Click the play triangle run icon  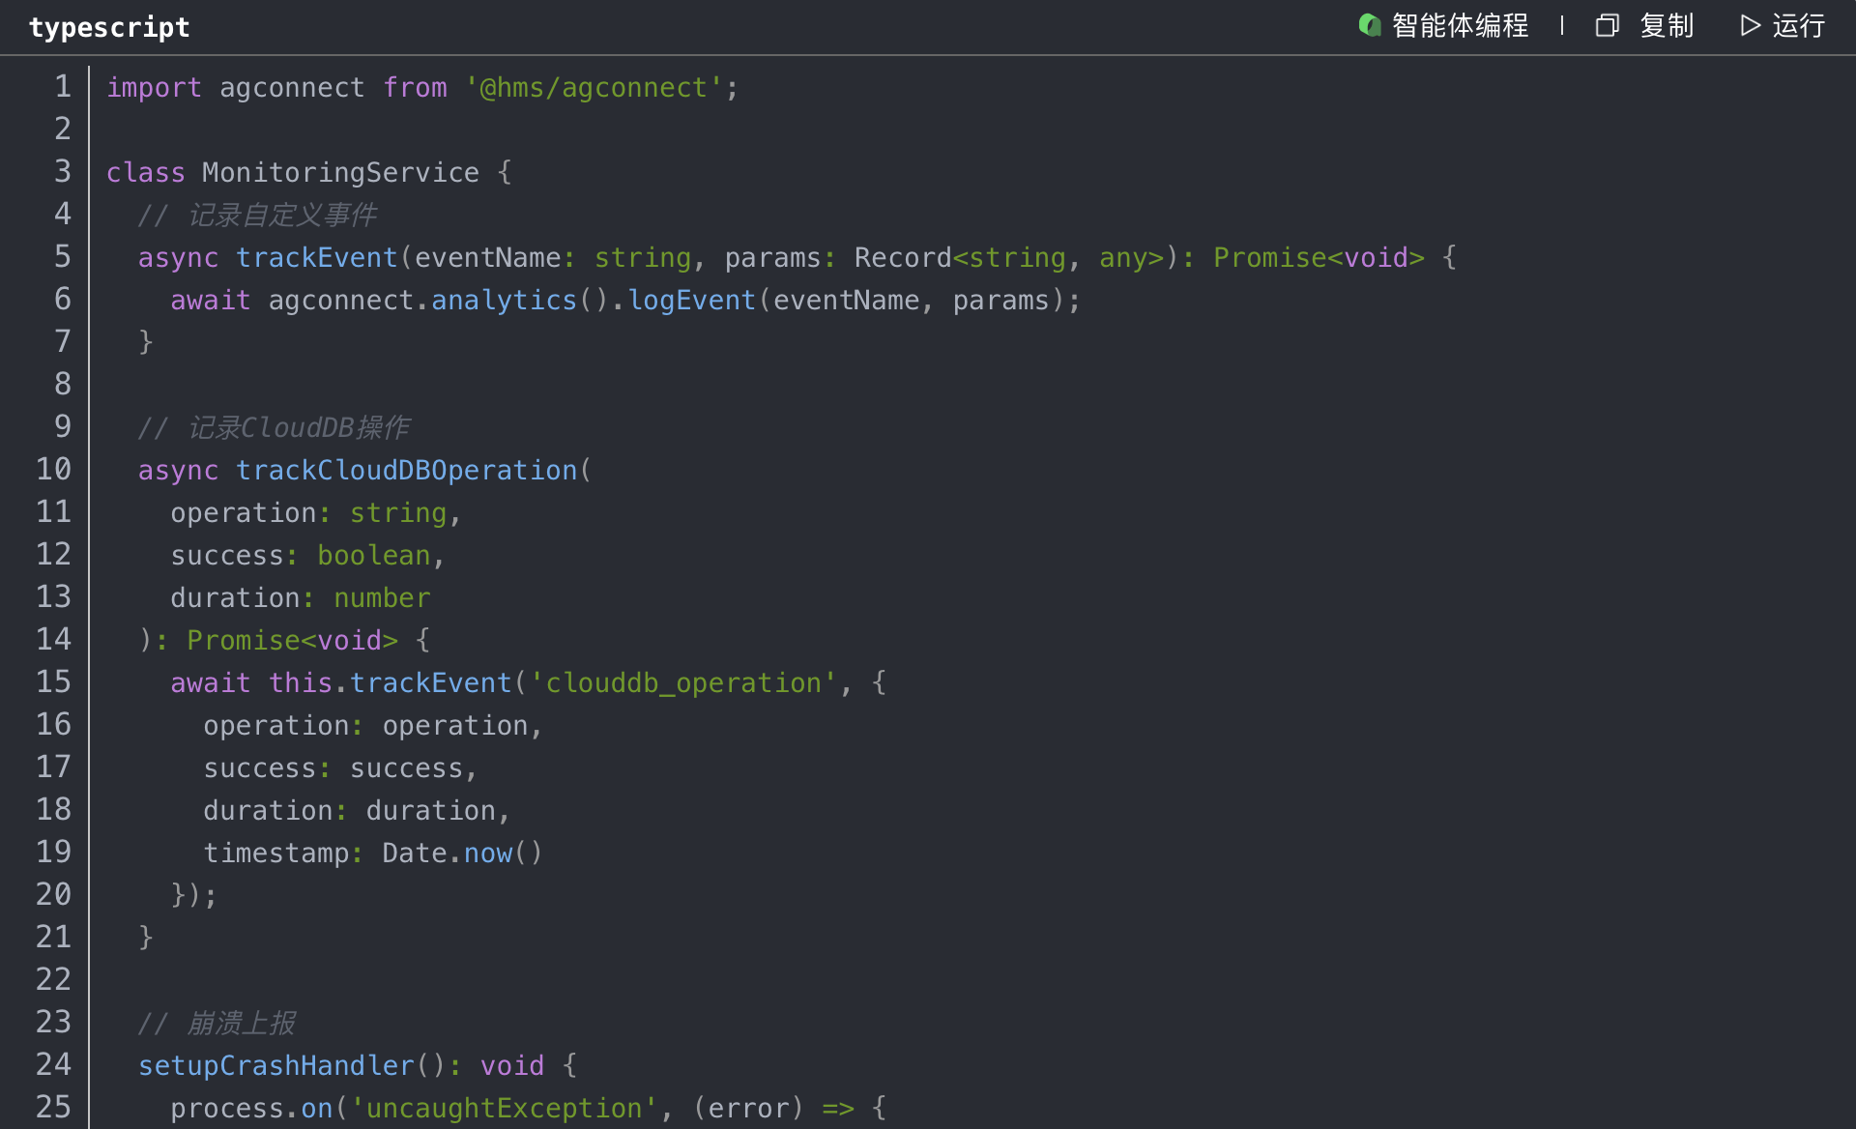(x=1750, y=25)
